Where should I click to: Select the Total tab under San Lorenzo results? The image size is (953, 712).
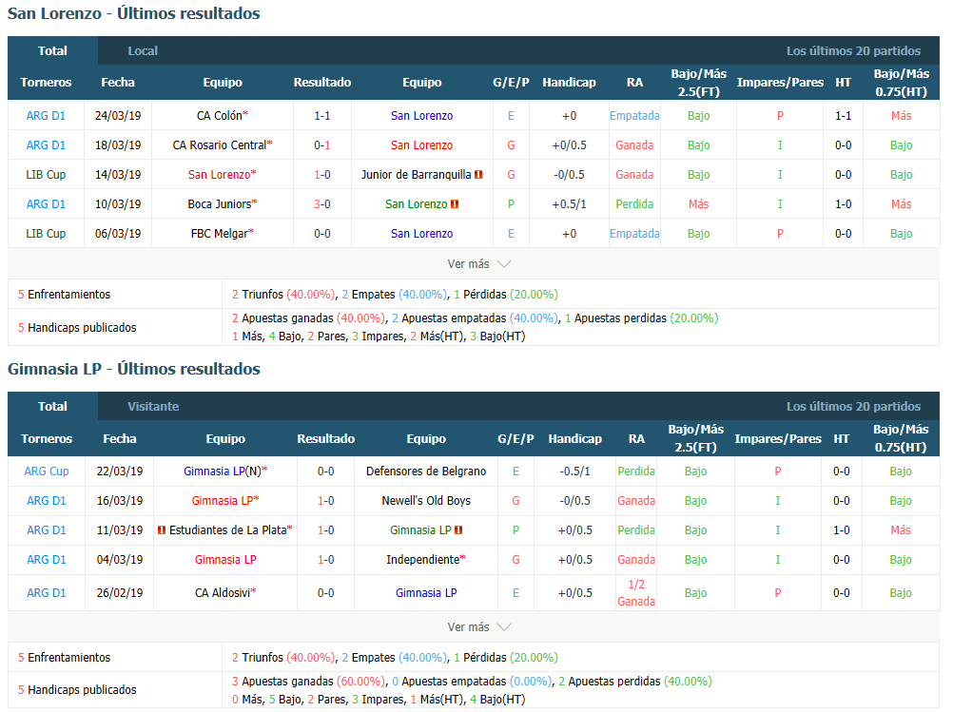pos(53,51)
